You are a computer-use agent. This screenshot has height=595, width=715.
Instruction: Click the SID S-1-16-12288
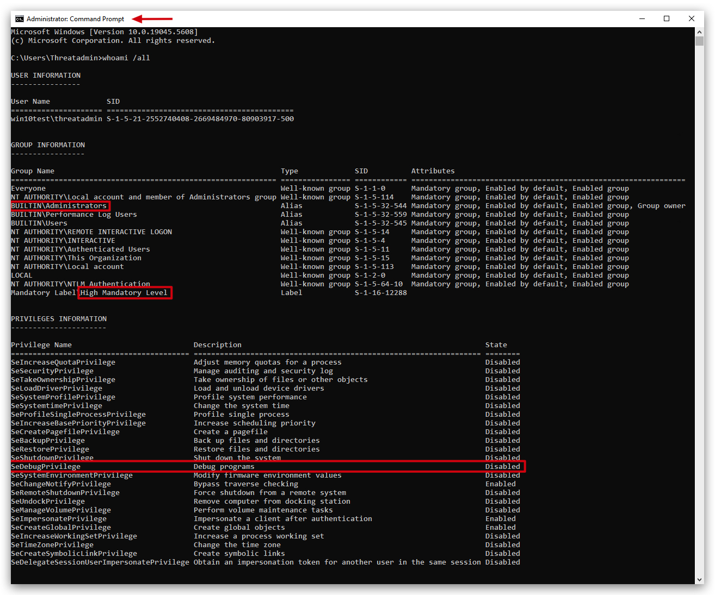(381, 293)
